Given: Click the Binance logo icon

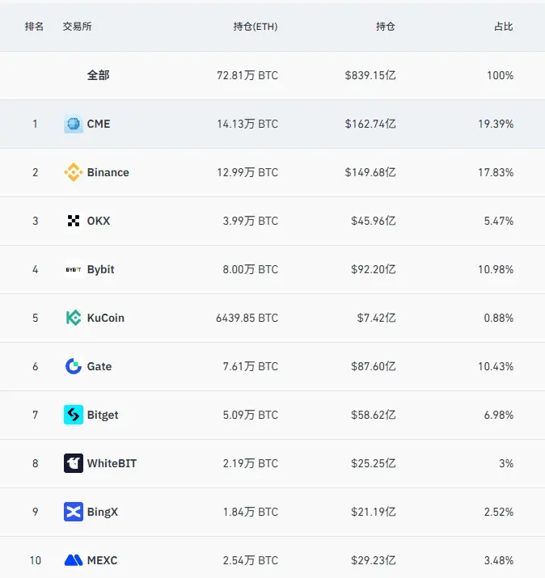Looking at the screenshot, I should tap(74, 172).
